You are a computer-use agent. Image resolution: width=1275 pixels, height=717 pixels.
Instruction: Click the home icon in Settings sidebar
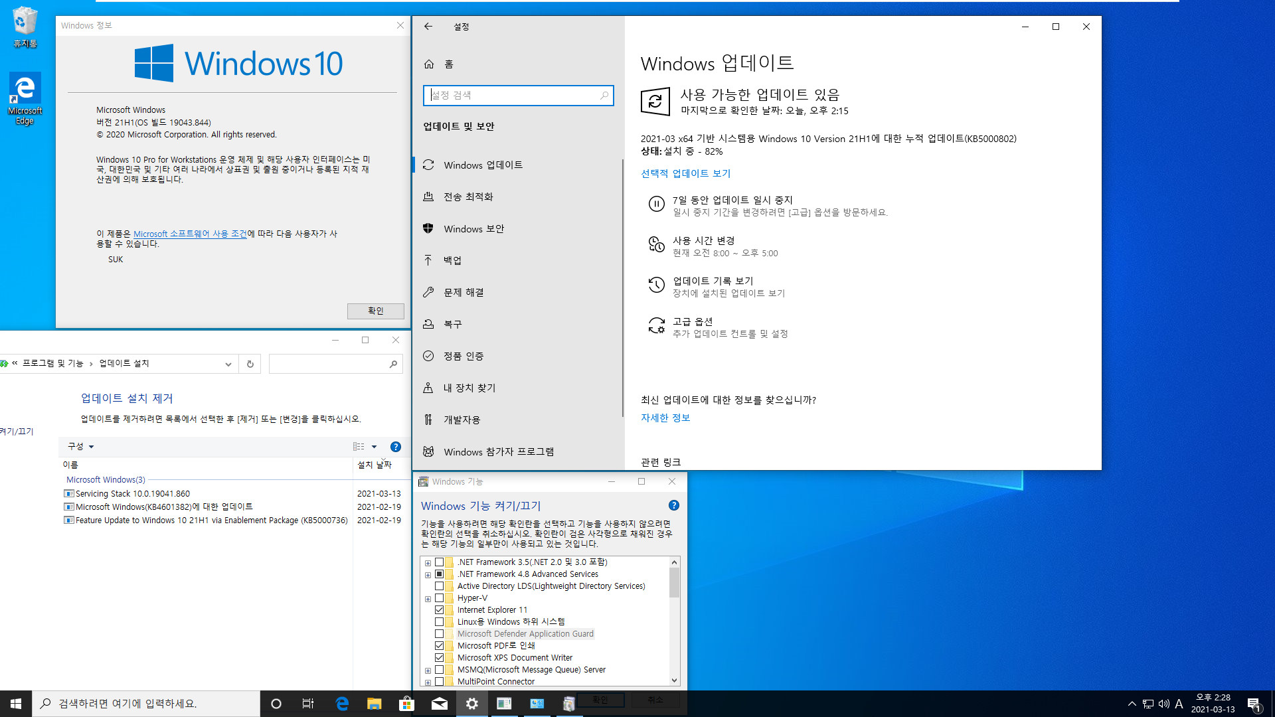429,64
